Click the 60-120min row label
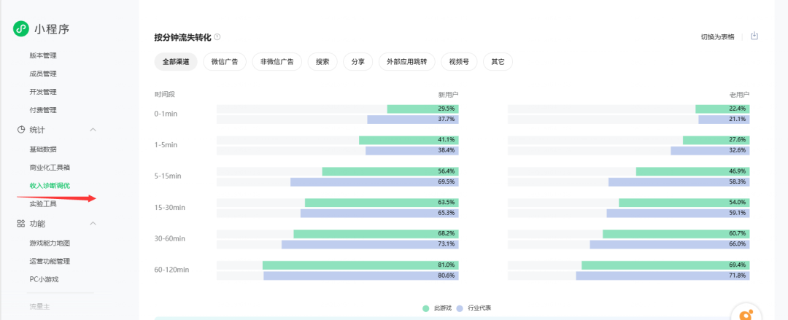The image size is (788, 320). 171,270
